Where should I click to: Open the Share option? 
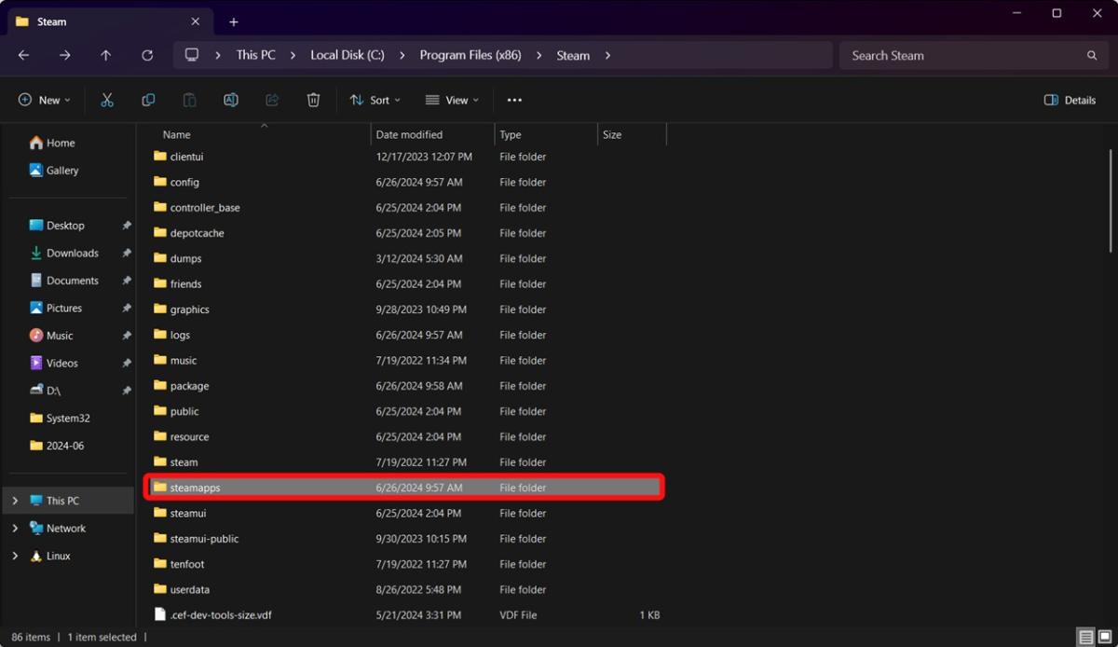(272, 100)
